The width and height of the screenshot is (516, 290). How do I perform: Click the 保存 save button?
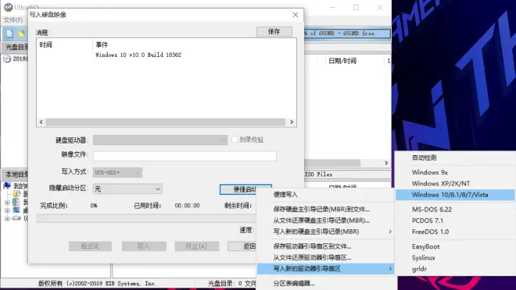coord(274,31)
